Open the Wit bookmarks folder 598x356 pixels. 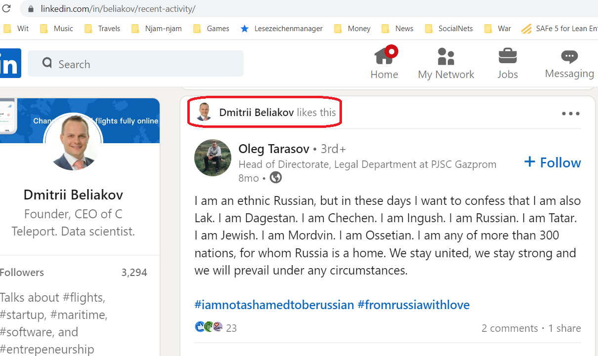16,29
